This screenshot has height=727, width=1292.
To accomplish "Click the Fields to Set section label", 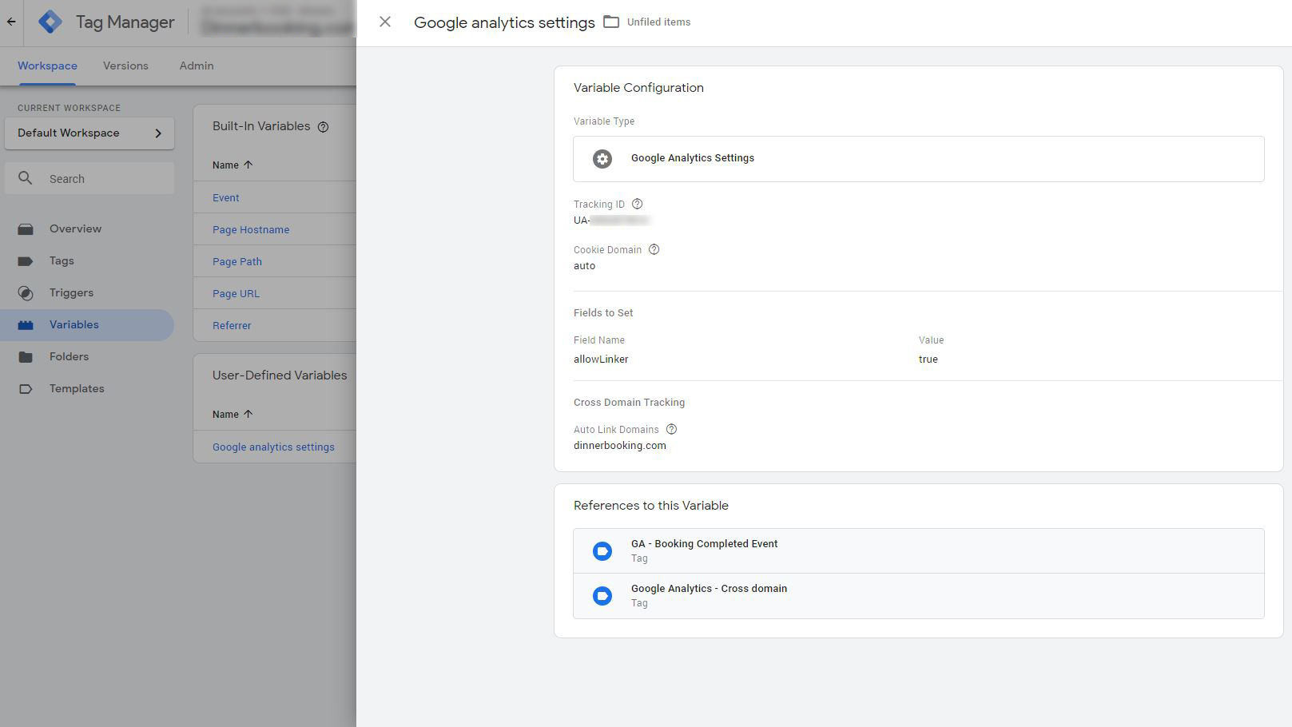I will (x=603, y=312).
